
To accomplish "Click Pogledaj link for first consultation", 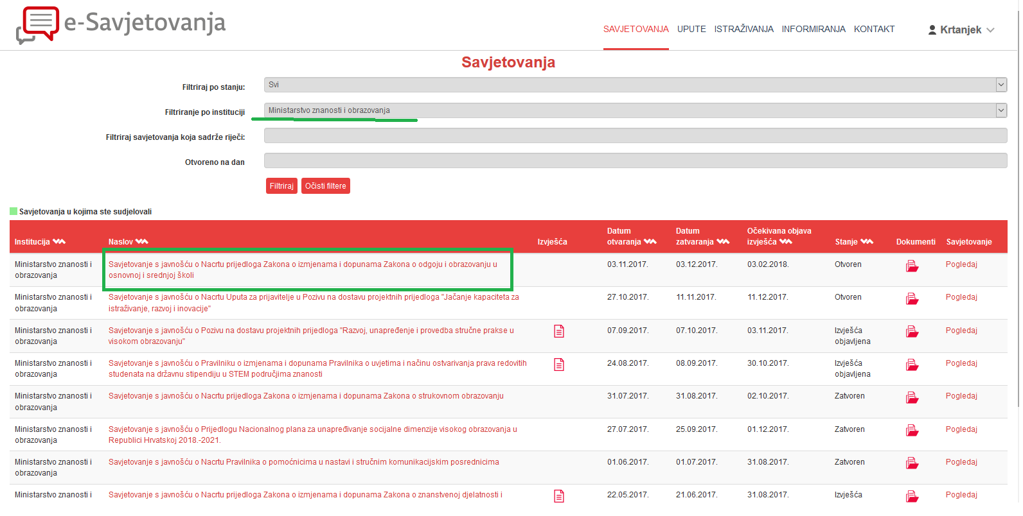I will (x=961, y=264).
